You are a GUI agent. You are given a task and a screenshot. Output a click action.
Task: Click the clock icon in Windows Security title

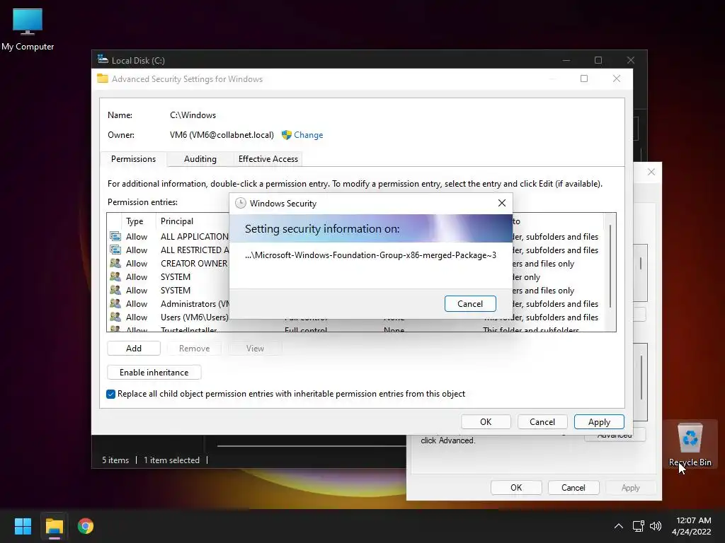(x=241, y=203)
